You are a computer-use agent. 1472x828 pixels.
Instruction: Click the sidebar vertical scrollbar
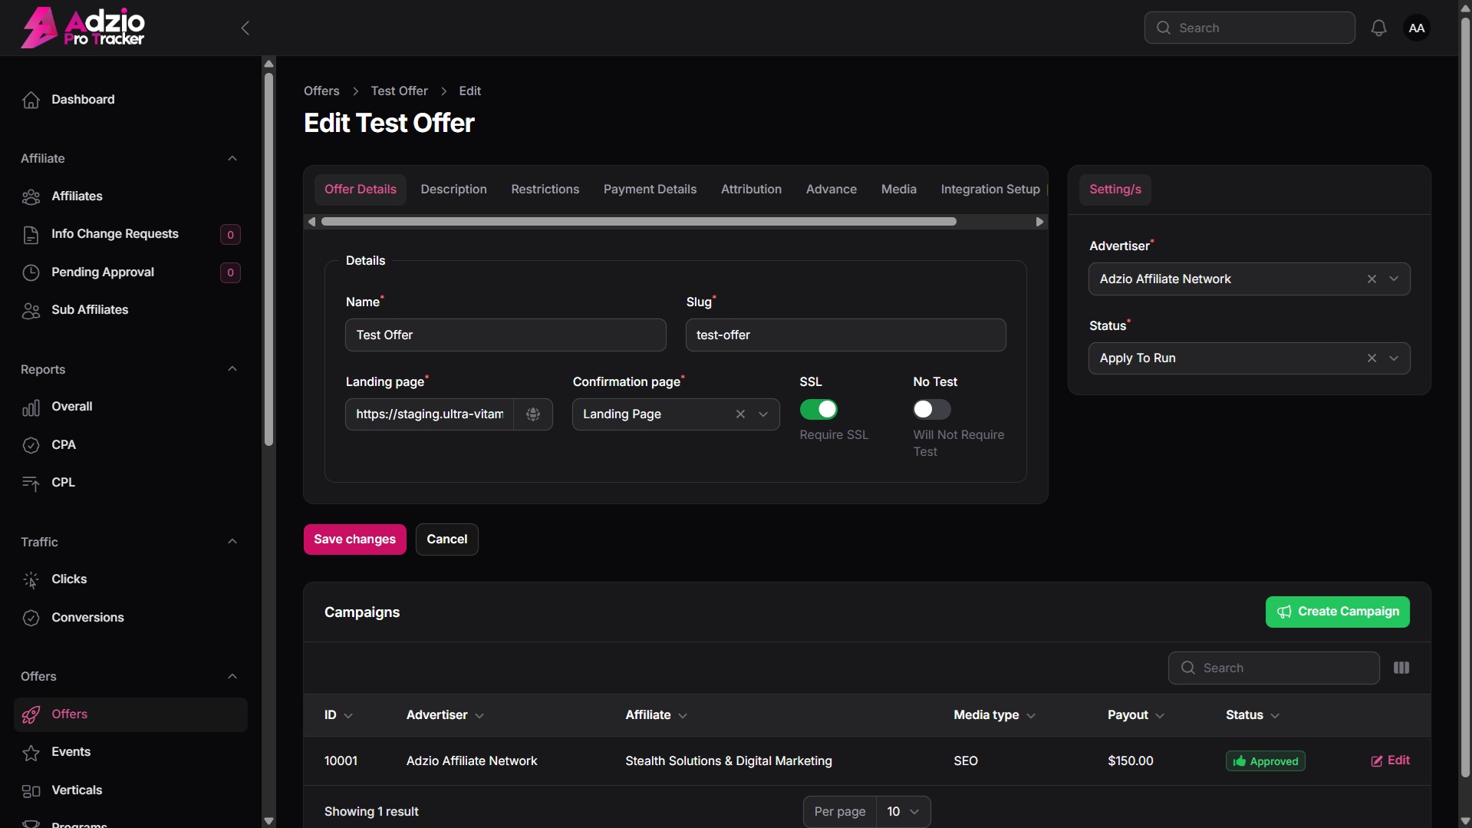(x=268, y=259)
